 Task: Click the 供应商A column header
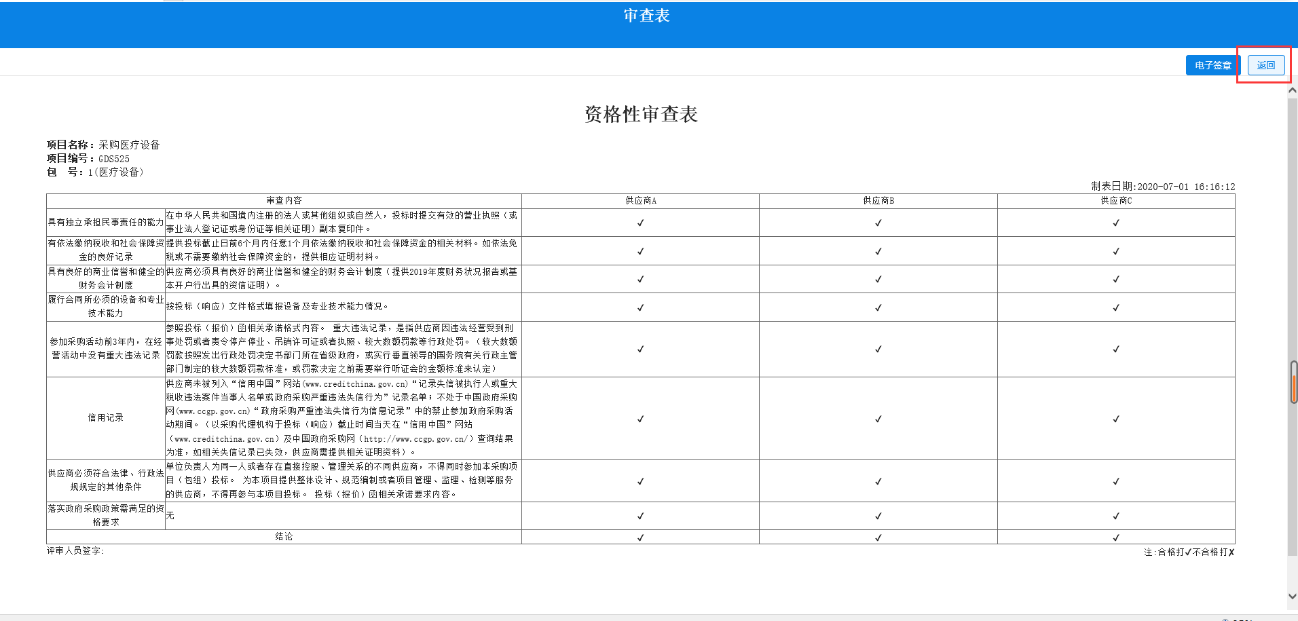(640, 201)
